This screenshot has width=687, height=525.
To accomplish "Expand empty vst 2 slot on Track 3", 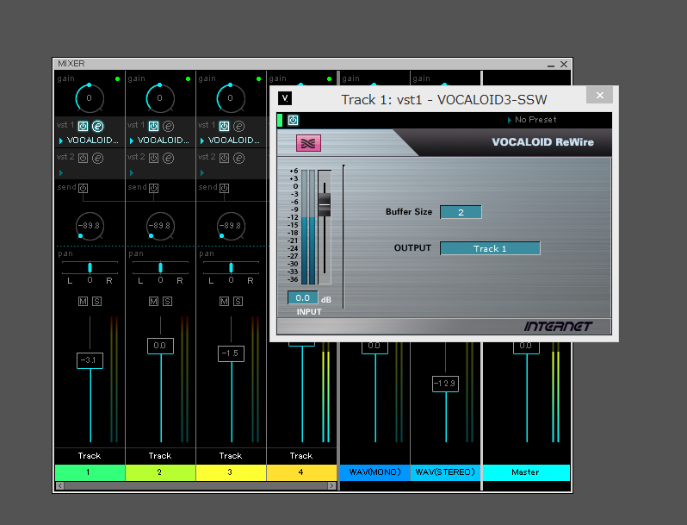I will click(x=202, y=172).
